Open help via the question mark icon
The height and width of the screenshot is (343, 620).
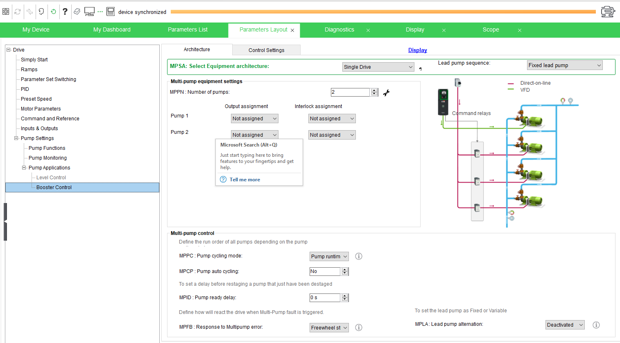tap(65, 11)
